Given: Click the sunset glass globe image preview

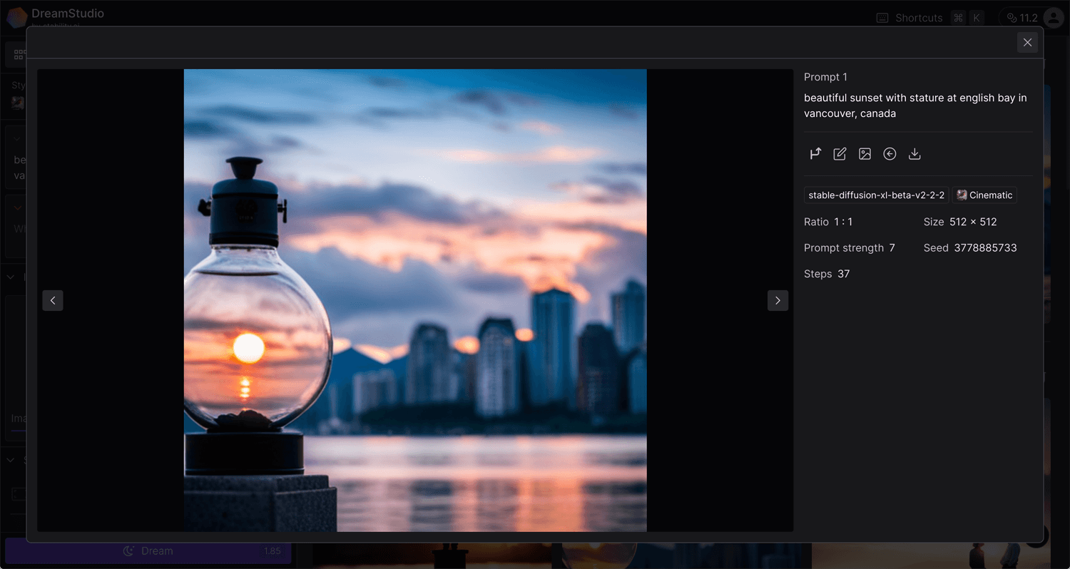Looking at the screenshot, I should point(415,300).
